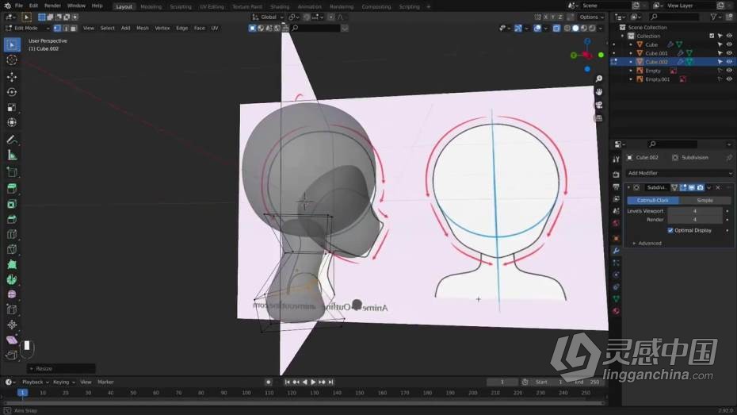Select the Shear tool
Viewport: 737px width, 415px height.
click(x=12, y=340)
